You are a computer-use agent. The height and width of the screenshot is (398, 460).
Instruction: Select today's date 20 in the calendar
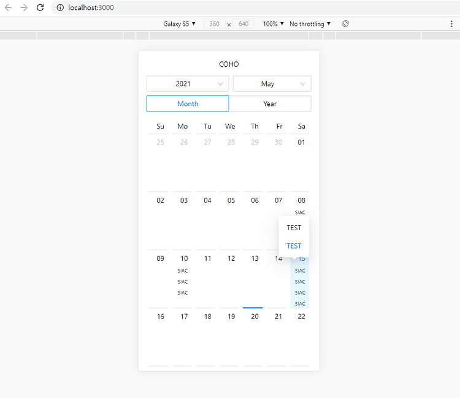pyautogui.click(x=255, y=317)
